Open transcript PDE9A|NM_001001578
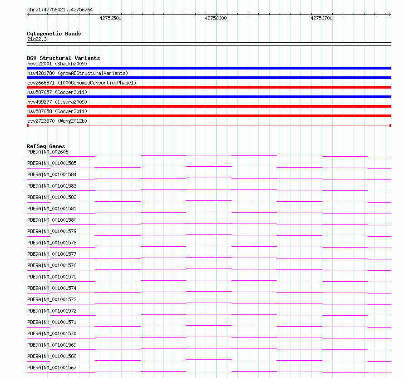Viewport: 404px width, 378px height. point(52,243)
